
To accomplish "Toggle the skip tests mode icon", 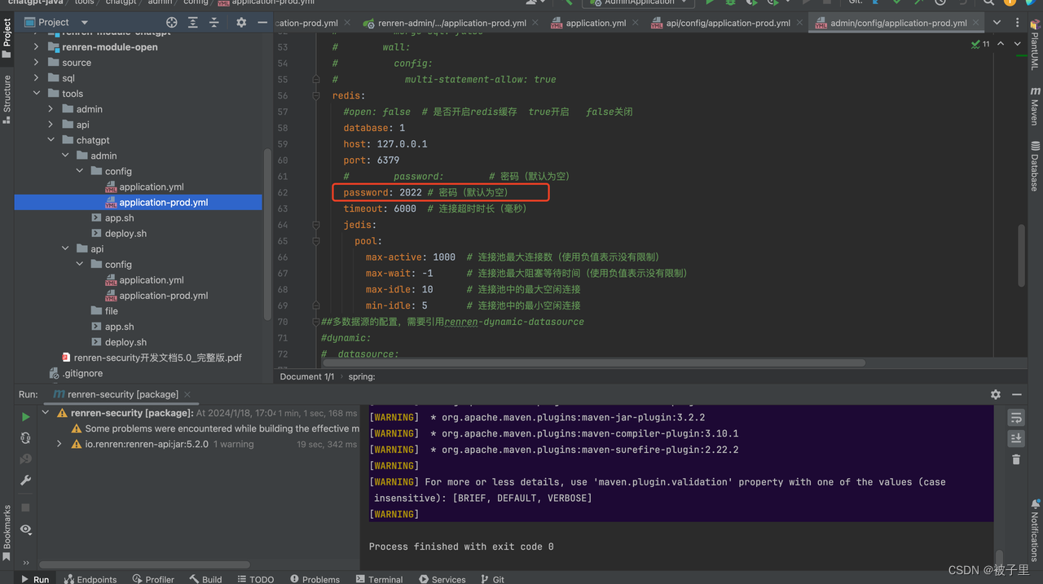I will click(x=25, y=459).
